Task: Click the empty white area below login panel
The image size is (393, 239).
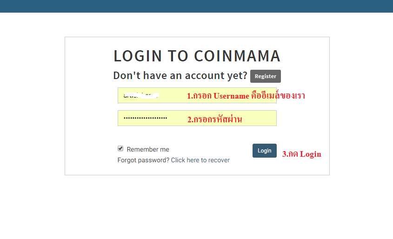Action: [x=197, y=206]
